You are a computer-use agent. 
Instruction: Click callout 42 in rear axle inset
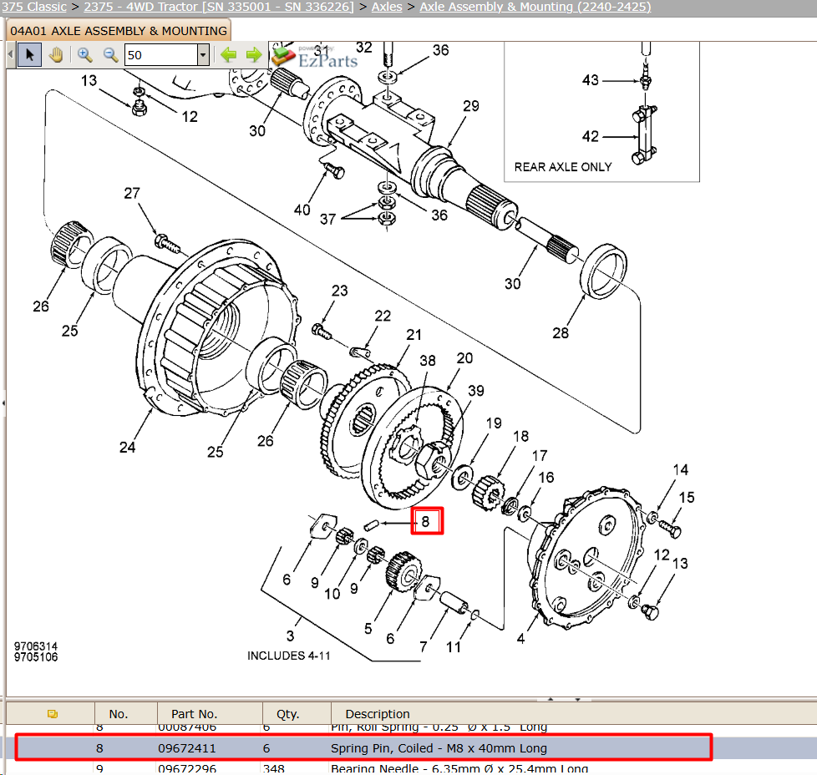[x=591, y=136]
